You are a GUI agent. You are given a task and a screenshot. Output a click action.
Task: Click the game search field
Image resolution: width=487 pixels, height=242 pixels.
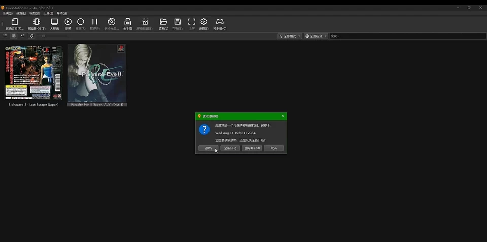[x=406, y=36]
